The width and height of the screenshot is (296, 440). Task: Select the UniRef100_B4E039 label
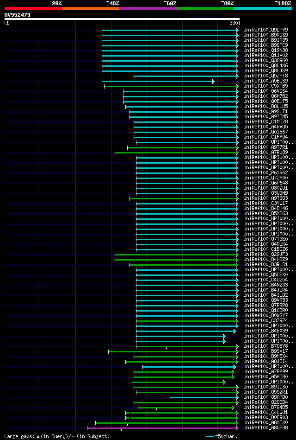tap(265, 331)
